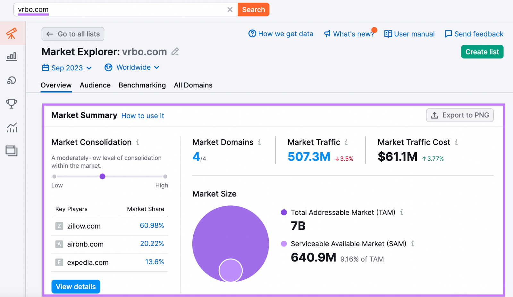
Task: Switch to the Audience tab
Action: point(95,85)
